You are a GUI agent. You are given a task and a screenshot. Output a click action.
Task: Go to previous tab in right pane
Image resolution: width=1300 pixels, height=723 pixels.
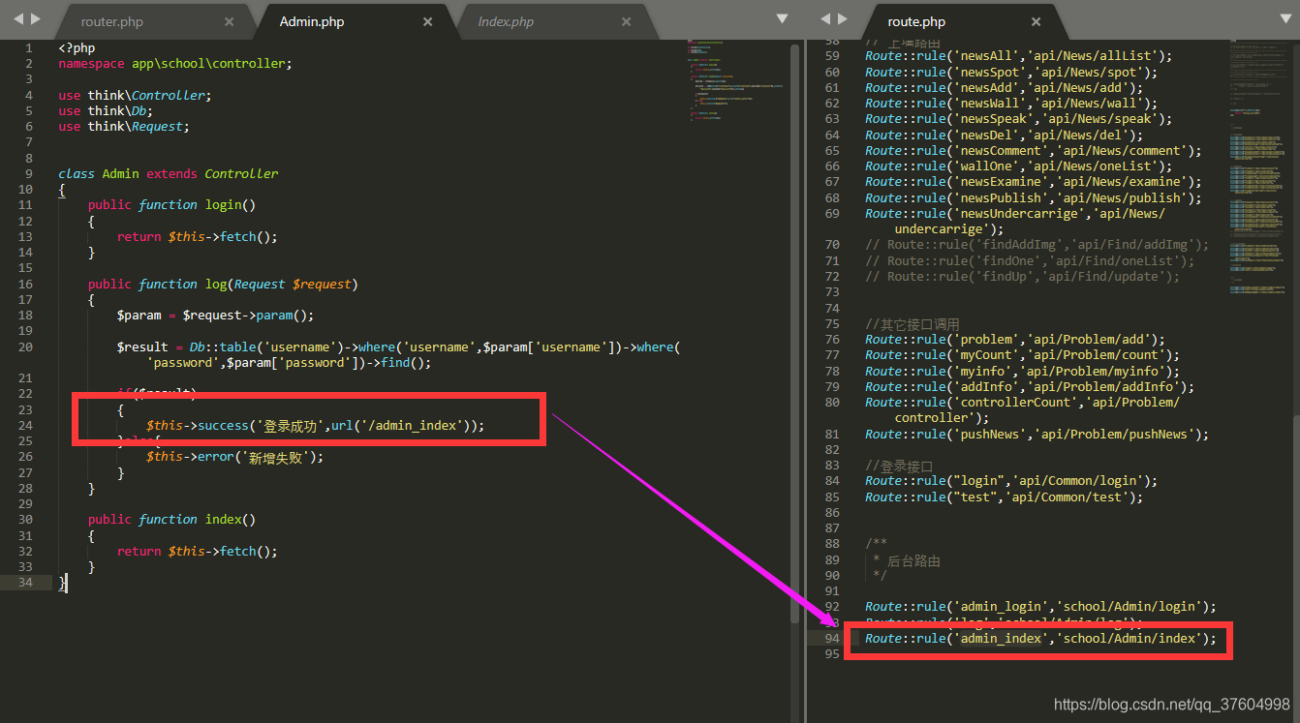tap(826, 18)
